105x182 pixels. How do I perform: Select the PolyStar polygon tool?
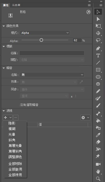coord(98,84)
